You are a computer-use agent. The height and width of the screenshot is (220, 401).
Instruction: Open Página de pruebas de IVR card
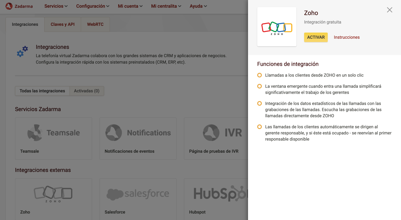(216, 139)
